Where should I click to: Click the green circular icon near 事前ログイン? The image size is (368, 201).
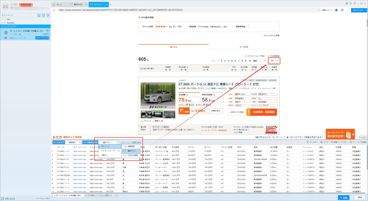click(336, 10)
